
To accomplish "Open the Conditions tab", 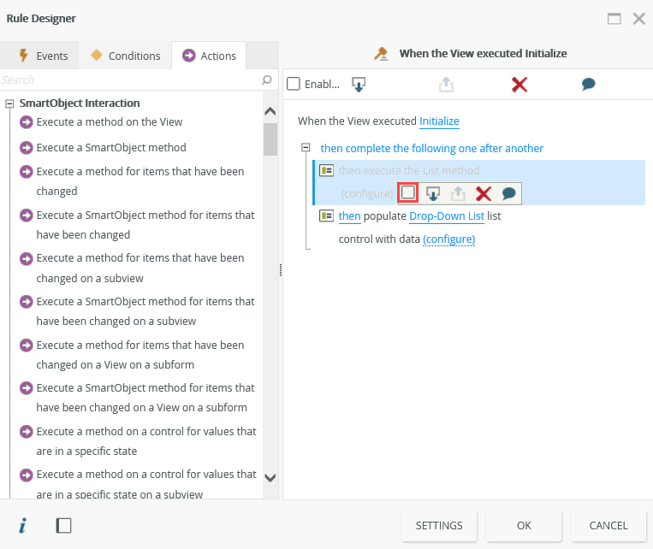I will click(126, 56).
